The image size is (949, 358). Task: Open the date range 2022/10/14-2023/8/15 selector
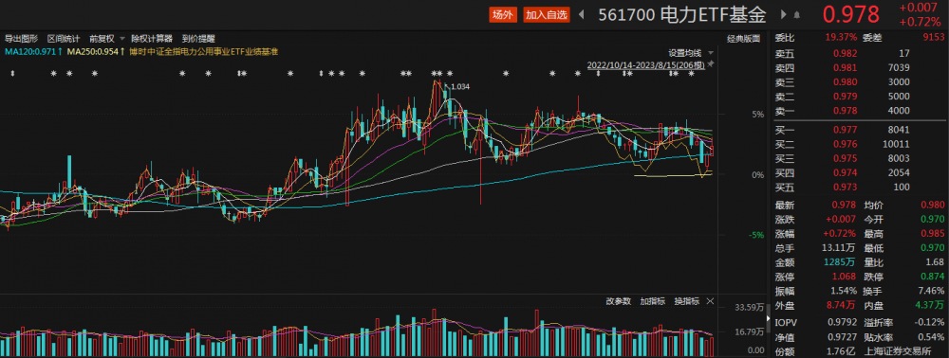[645, 64]
